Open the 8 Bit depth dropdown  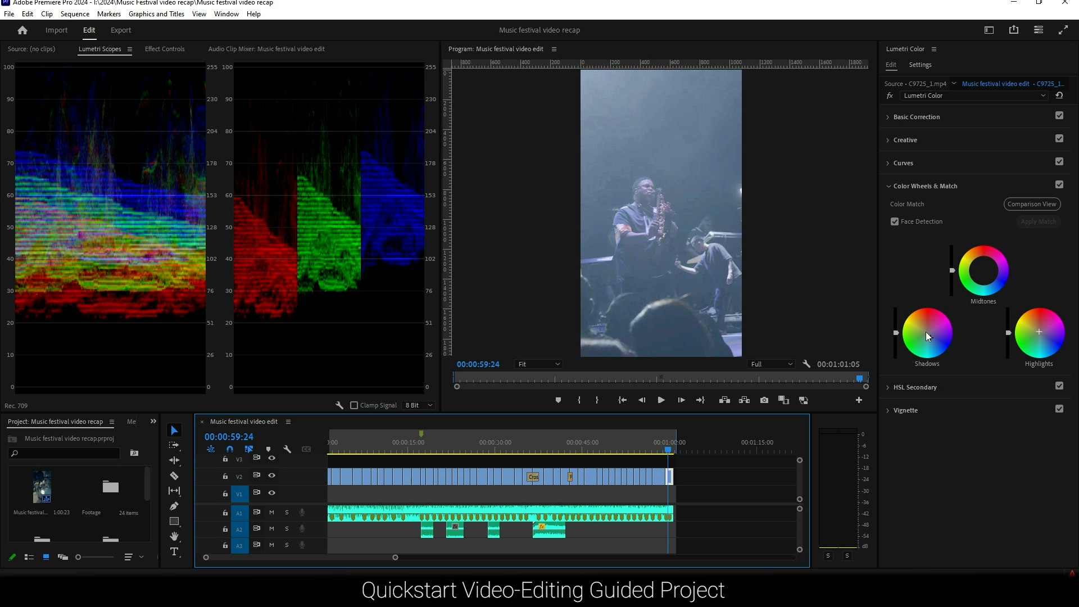click(x=419, y=405)
